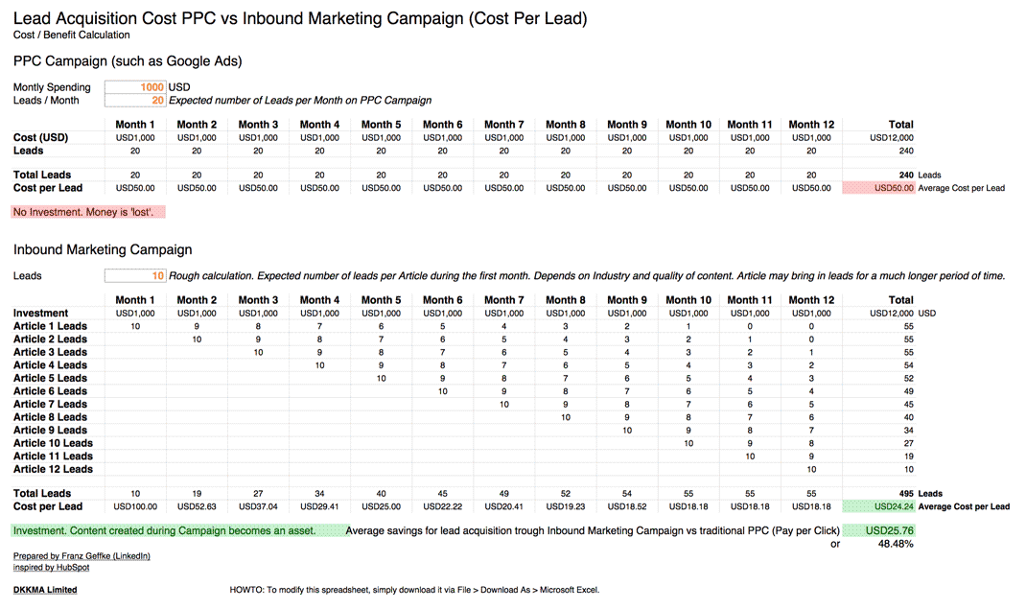Select the inbound Month 2 cost USD52.63 cell
The image size is (1026, 609).
pyautogui.click(x=197, y=506)
